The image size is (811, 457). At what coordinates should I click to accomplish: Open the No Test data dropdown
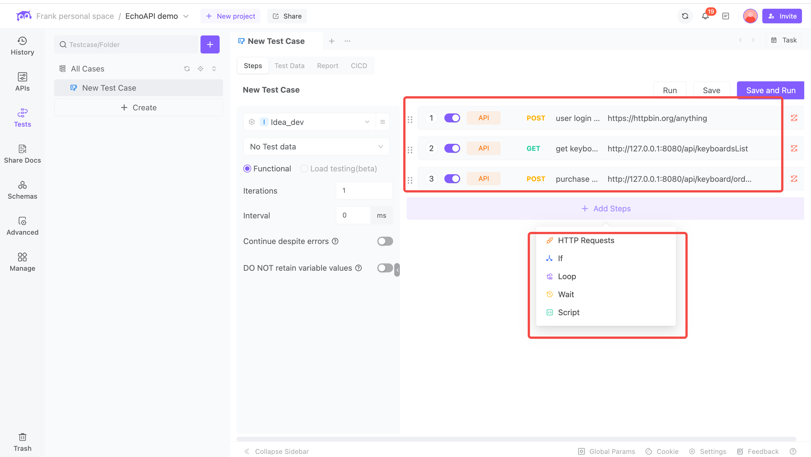(317, 146)
